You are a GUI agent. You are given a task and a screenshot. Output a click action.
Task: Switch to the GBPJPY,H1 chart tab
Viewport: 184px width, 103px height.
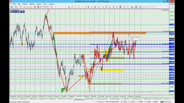[x=127, y=99]
